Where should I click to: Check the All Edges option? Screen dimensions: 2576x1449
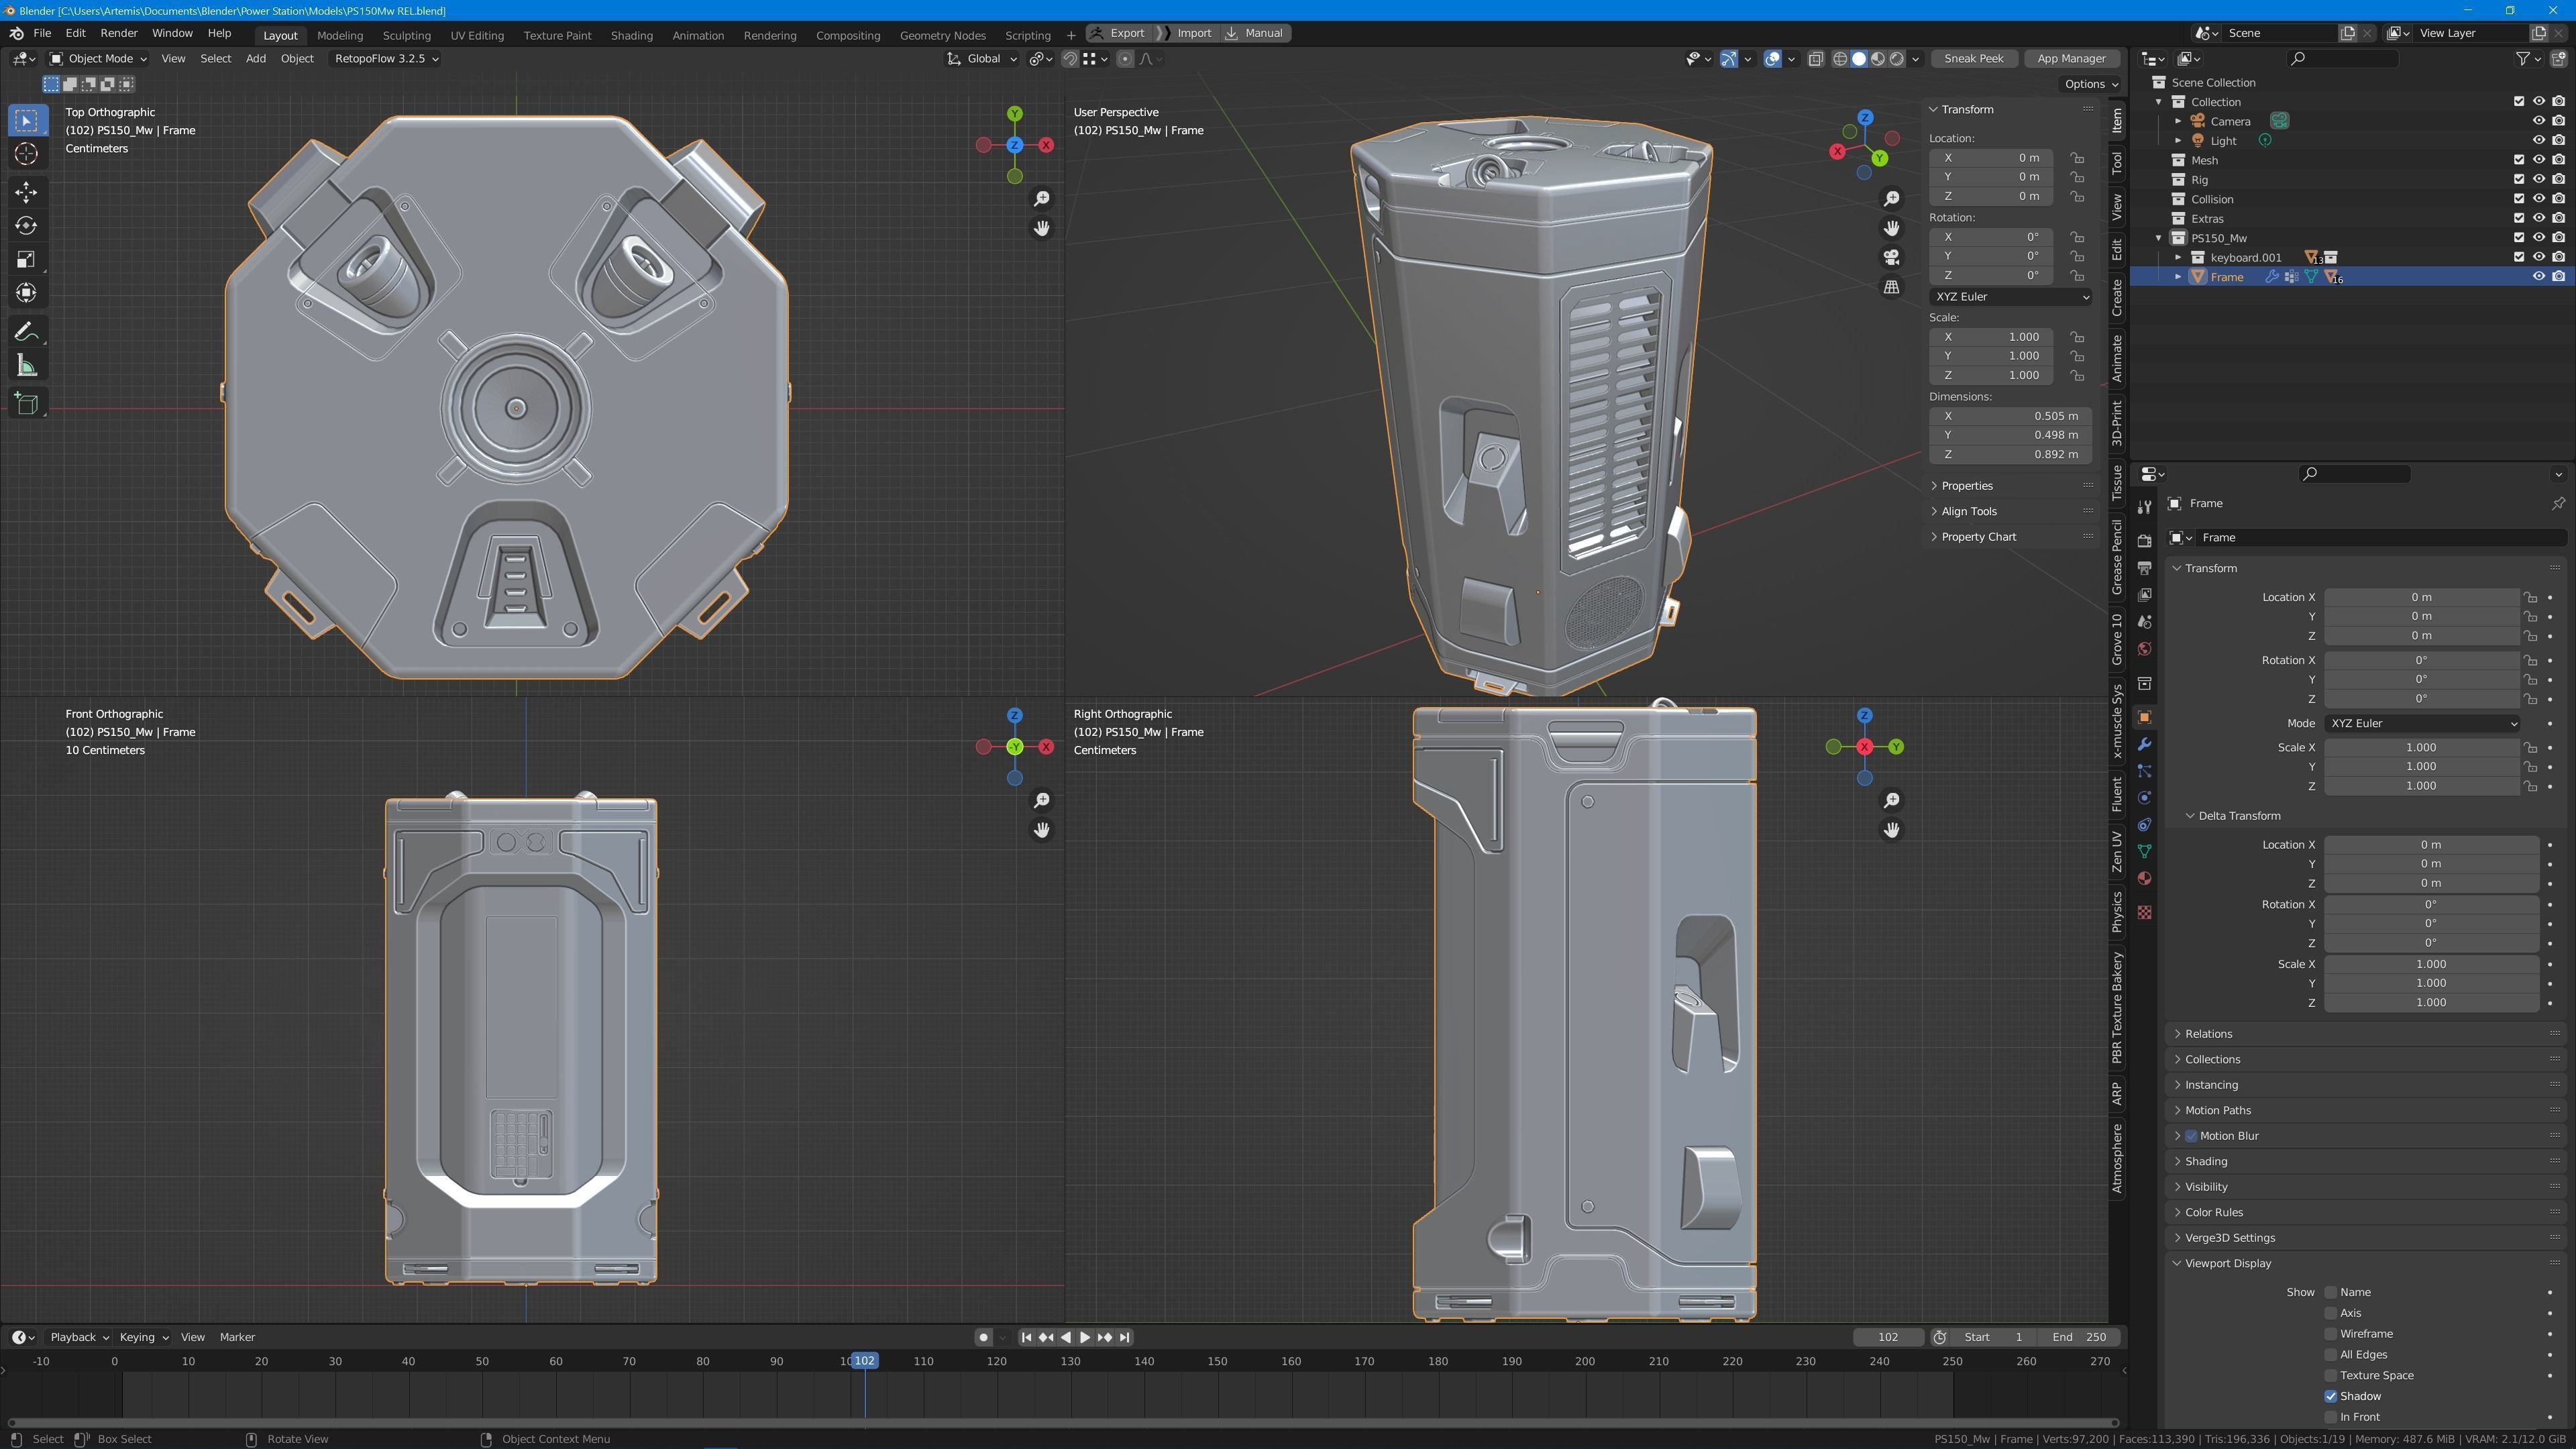click(x=2331, y=1355)
